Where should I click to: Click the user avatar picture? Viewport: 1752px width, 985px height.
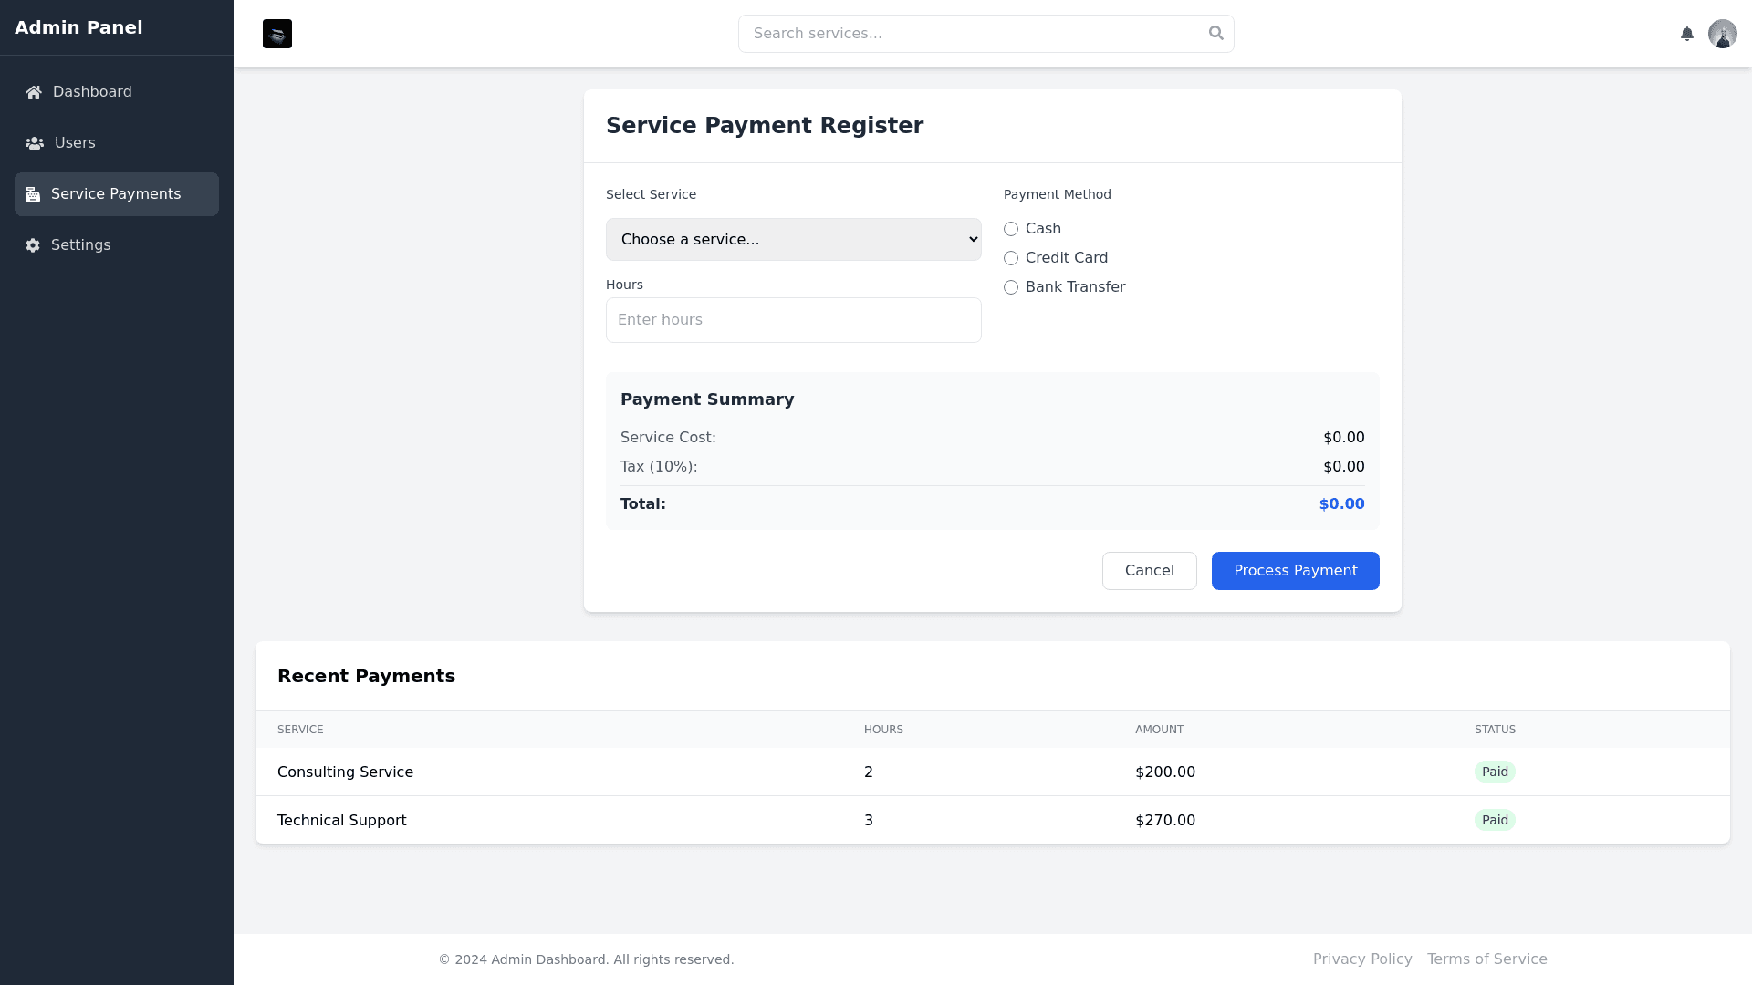[x=1722, y=34]
